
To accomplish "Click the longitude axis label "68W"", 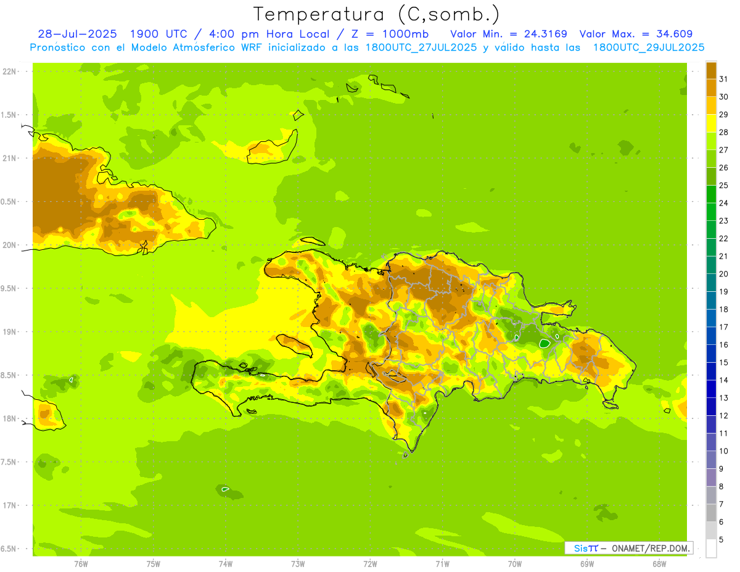I will point(659,564).
